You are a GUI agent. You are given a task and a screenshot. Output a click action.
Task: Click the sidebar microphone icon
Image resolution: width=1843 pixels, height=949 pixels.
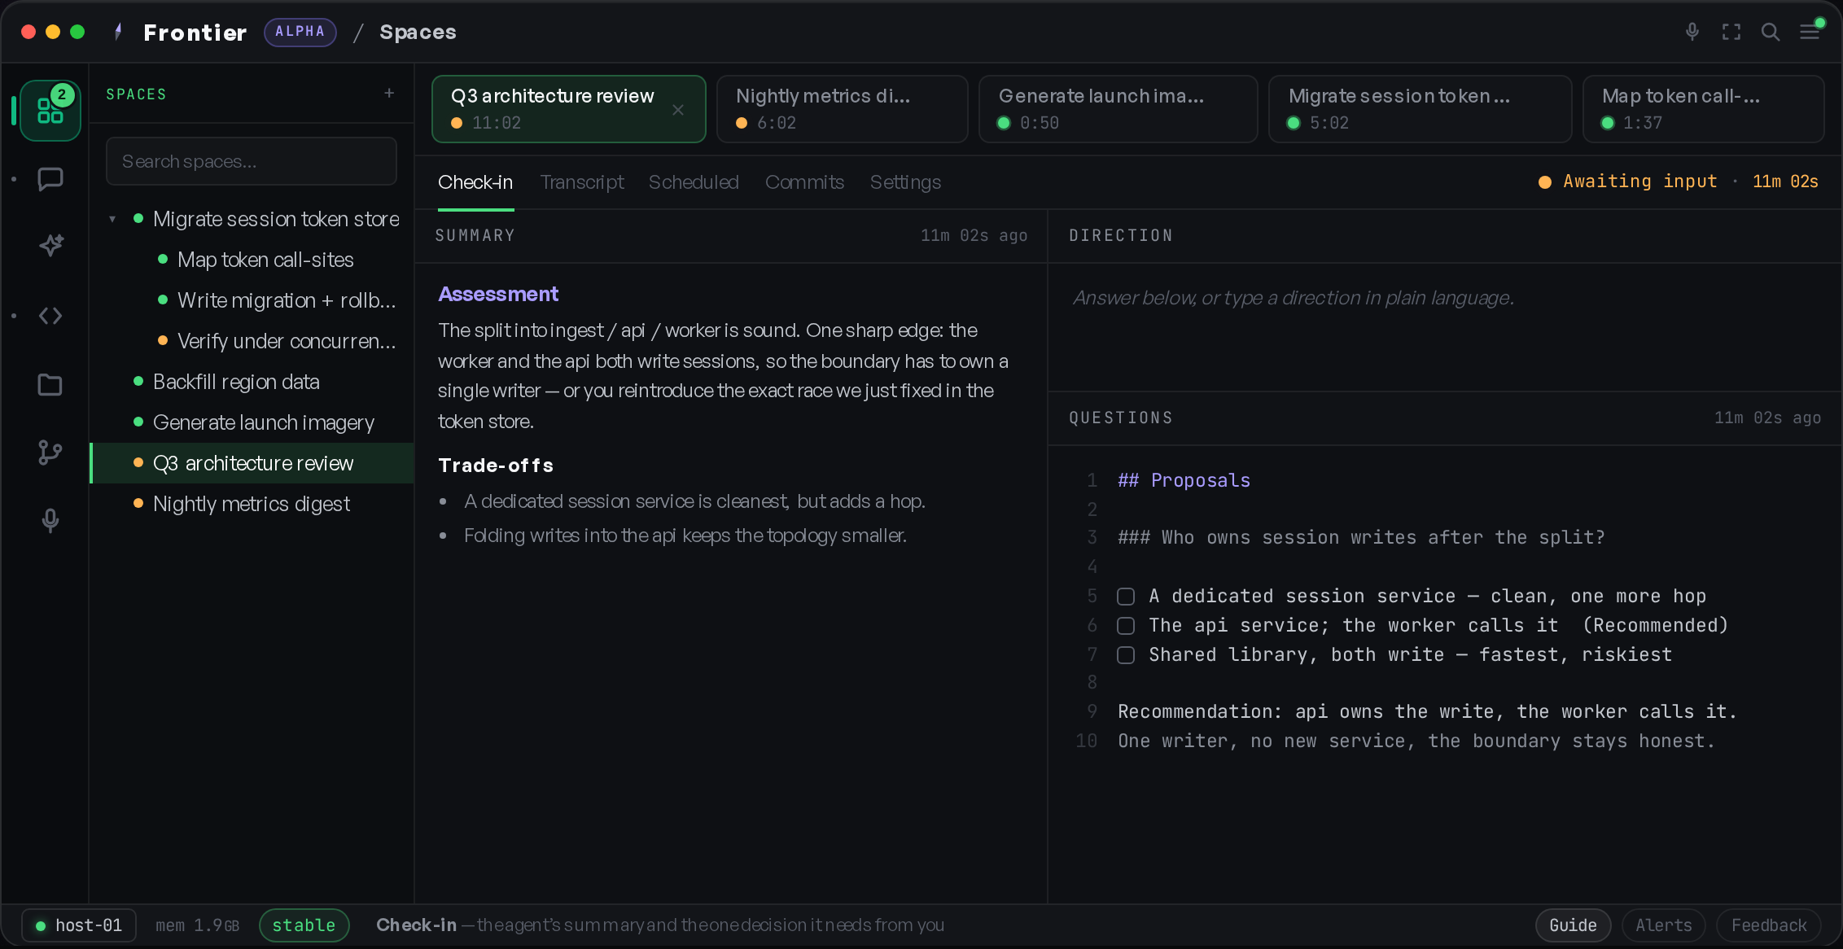tap(50, 521)
